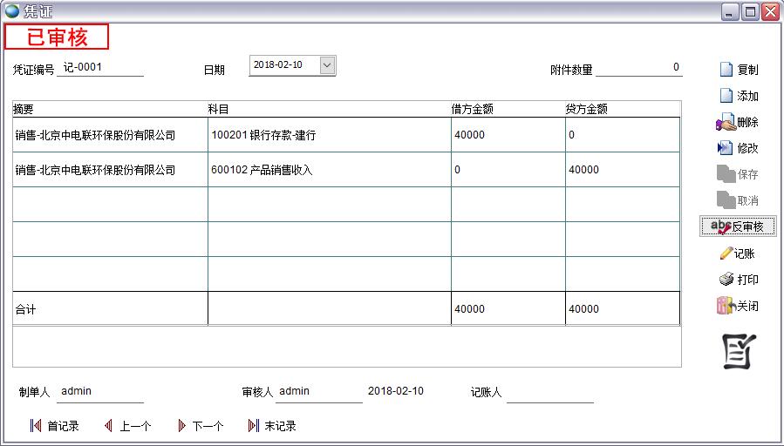This screenshot has width=784, height=446.
Task: Click the 删除 (delete) voucher icon
Action: (725, 123)
